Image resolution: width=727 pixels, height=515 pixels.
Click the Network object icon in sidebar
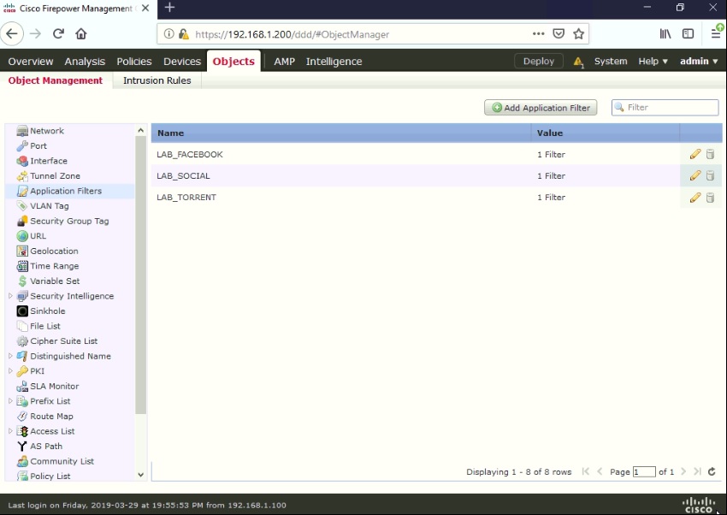[x=21, y=131]
